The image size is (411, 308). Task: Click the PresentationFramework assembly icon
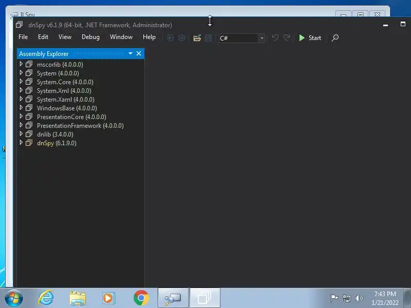pyautogui.click(x=29, y=125)
